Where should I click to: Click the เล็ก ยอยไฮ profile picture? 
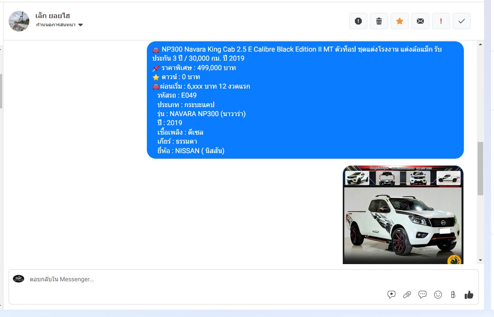[19, 21]
